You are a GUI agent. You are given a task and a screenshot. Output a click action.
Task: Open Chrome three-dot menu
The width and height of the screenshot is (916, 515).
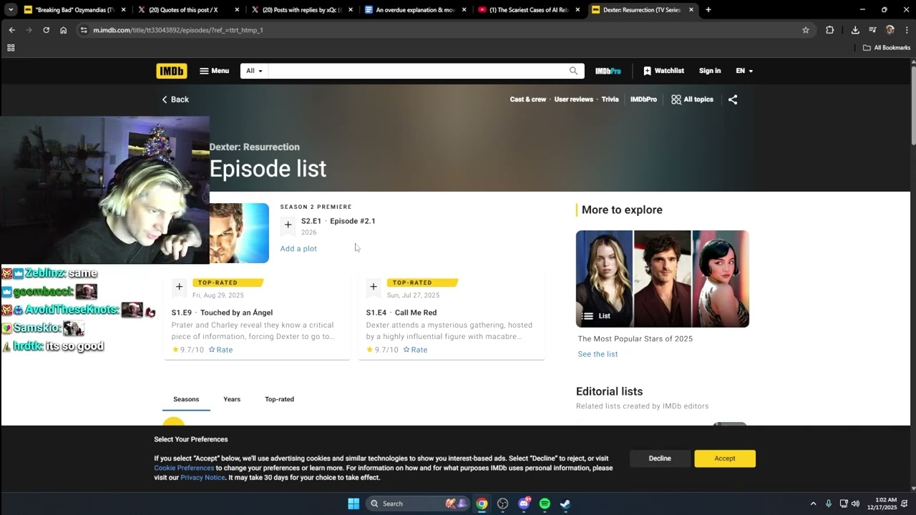click(x=907, y=30)
